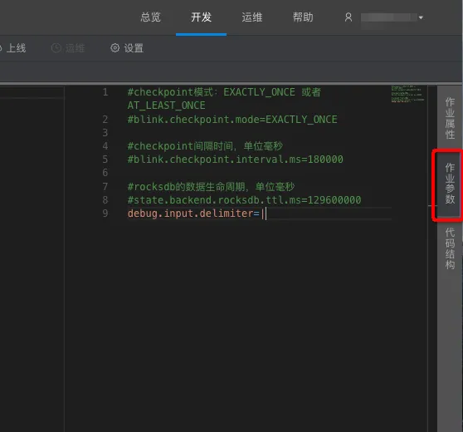Click the disabled 运维 toolbar label
The width and height of the screenshot is (463, 432).
point(75,48)
